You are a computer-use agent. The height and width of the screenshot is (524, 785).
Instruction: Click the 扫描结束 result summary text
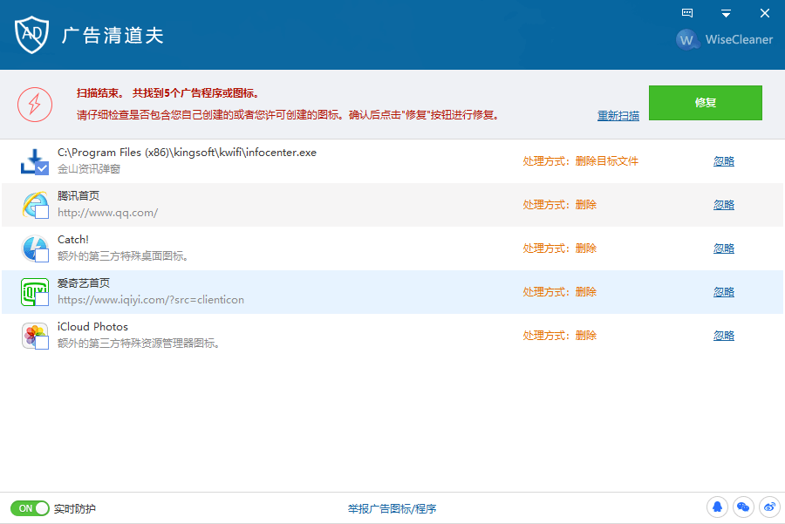pos(167,93)
